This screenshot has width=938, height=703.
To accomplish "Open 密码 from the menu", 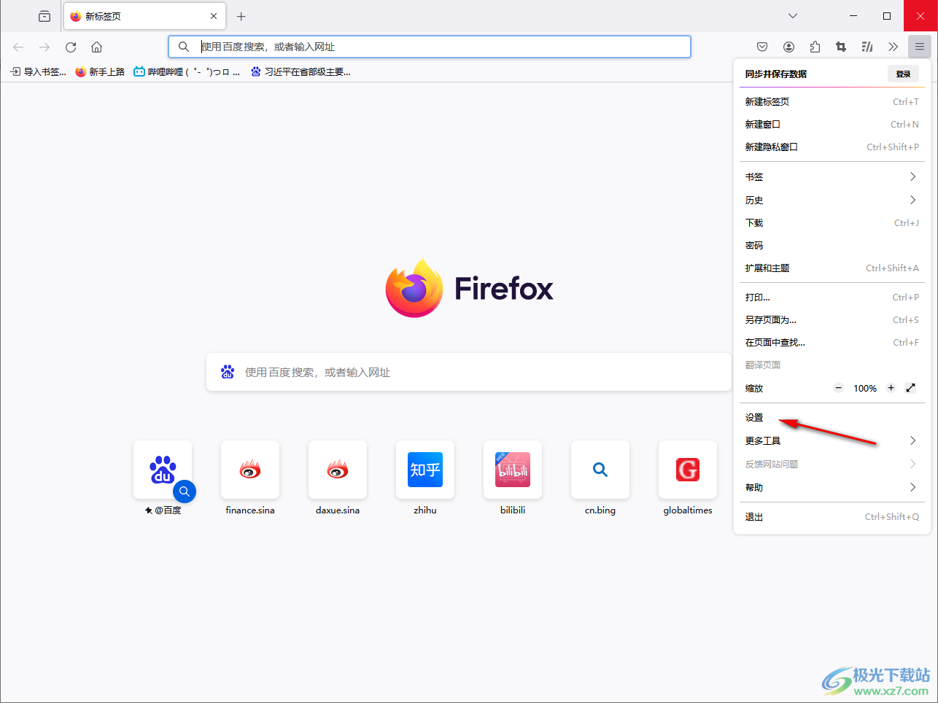I will click(832, 245).
